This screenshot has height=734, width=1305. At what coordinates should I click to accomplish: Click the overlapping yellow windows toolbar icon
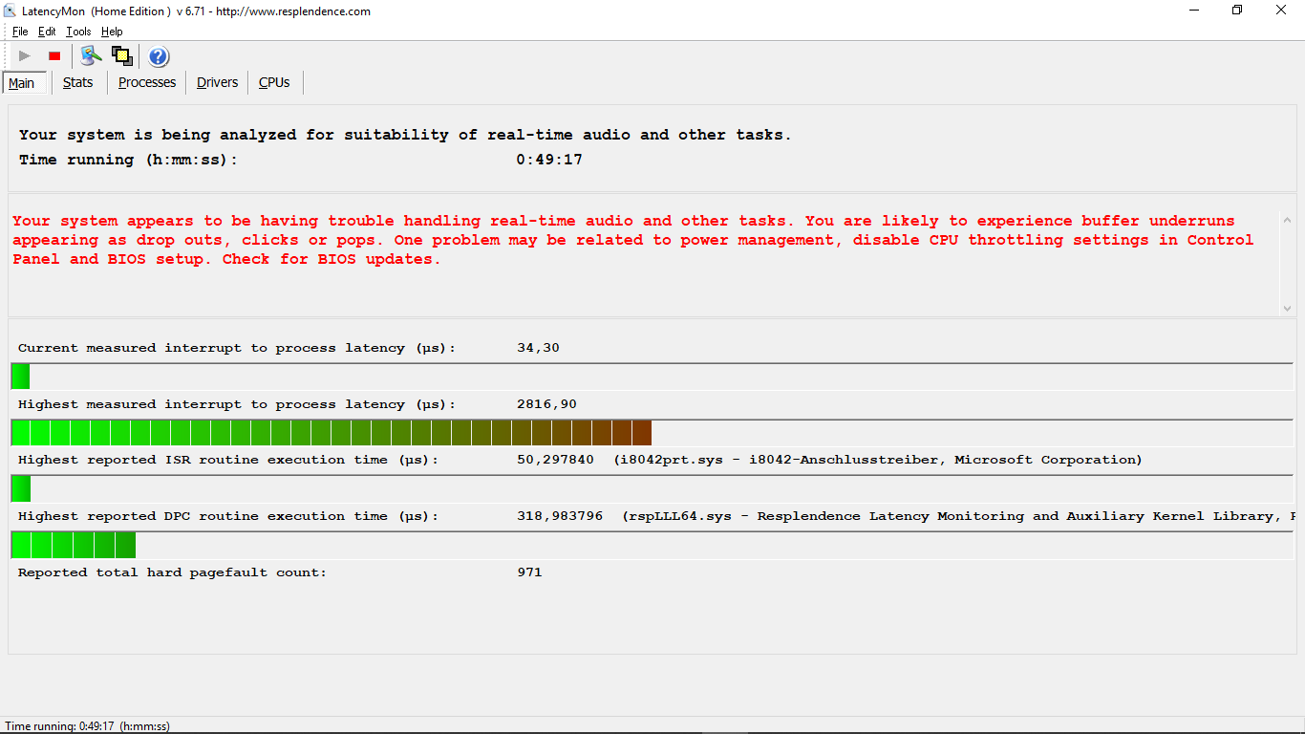122,56
